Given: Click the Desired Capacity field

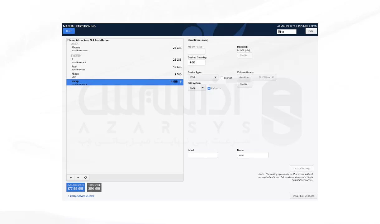Looking at the screenshot, I should point(197,62).
